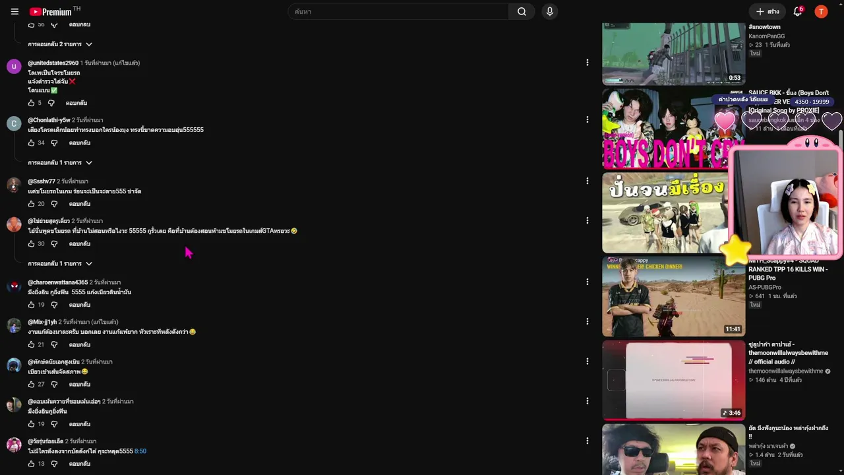Like the comment by @ทักษ์ดนัยเอกสูงเนิน
Screen dimensions: 844x475
pyautogui.click(x=31, y=384)
